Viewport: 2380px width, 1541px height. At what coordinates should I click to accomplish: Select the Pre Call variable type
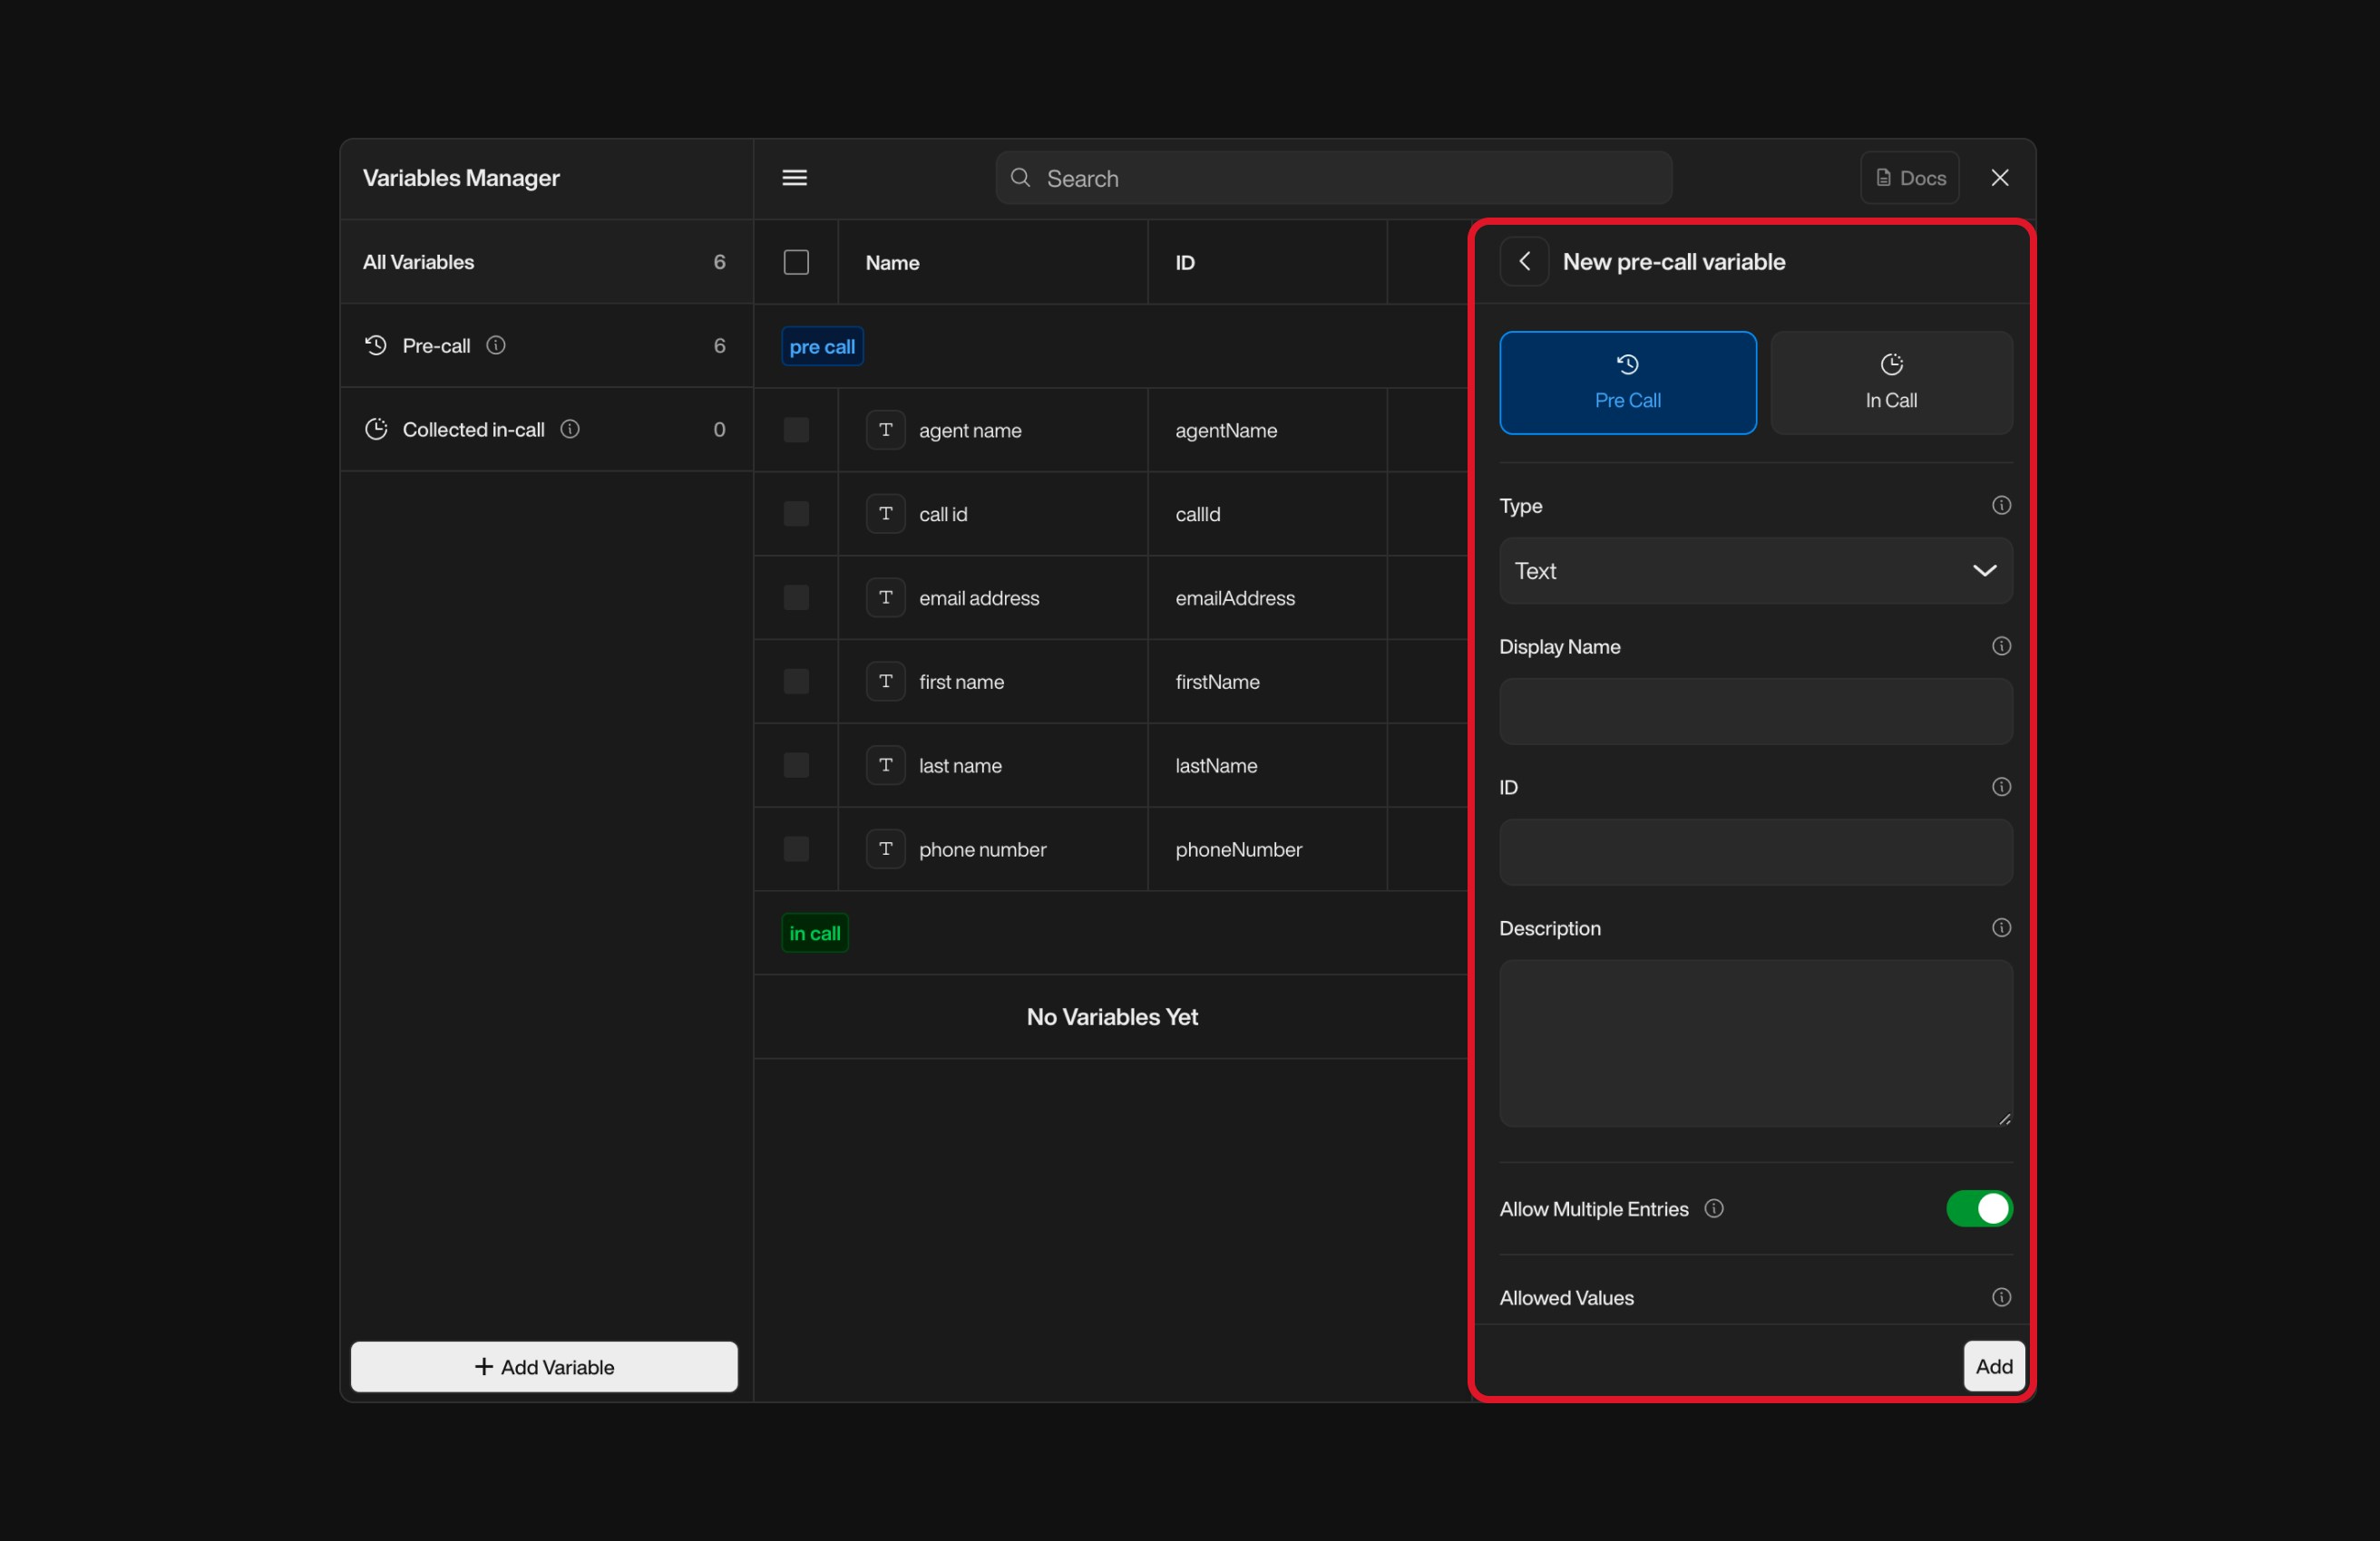[x=1627, y=383]
